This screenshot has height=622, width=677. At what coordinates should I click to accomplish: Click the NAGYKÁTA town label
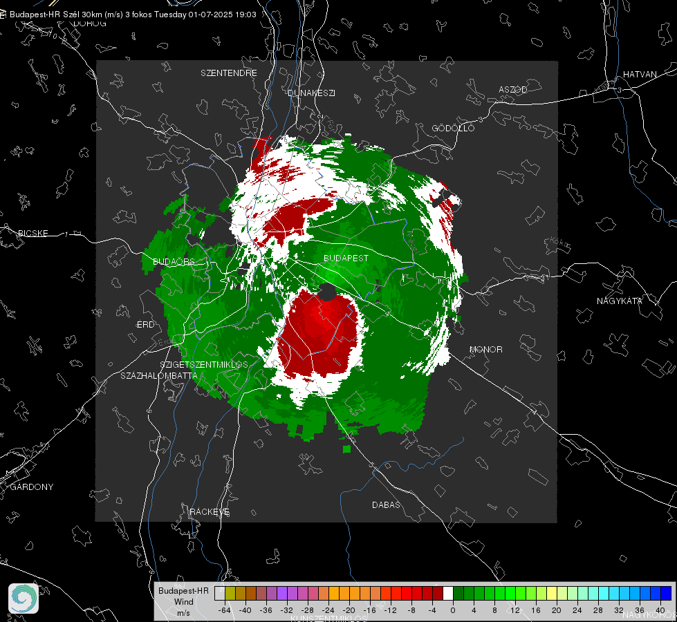[x=619, y=301]
